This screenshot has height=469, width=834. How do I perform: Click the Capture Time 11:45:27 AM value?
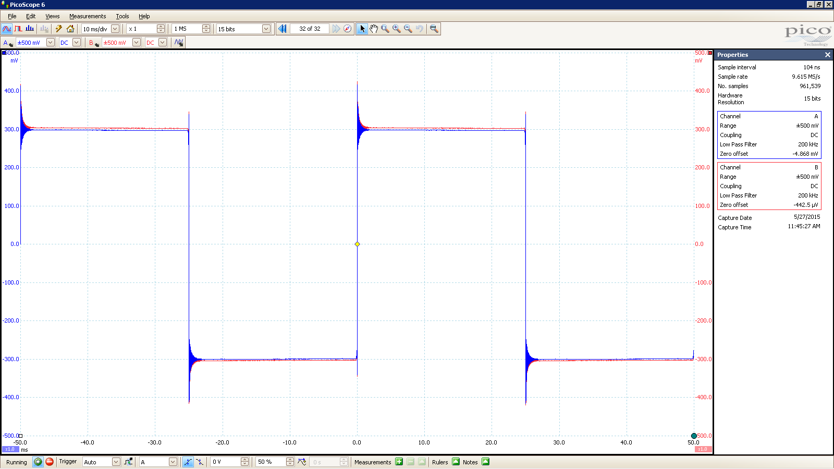[x=804, y=226]
